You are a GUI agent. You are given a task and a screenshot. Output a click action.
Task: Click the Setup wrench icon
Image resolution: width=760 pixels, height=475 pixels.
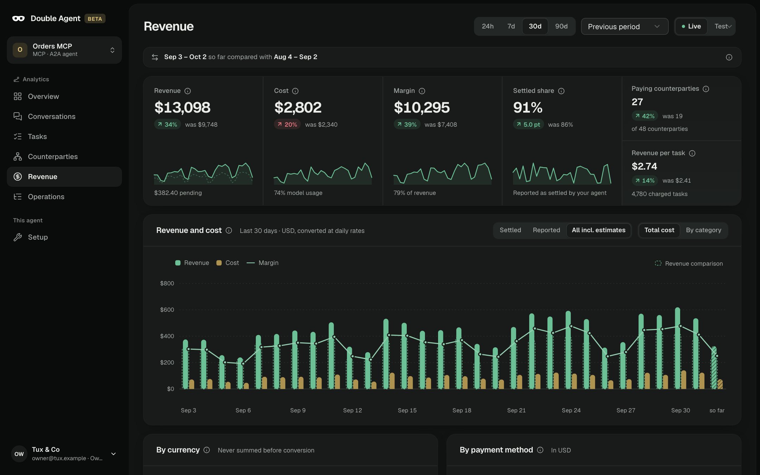(x=18, y=237)
